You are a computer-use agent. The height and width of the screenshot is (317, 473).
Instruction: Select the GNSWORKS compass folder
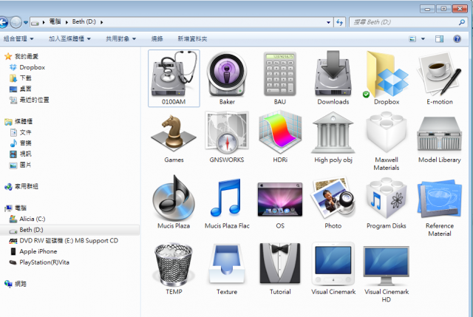[227, 133]
